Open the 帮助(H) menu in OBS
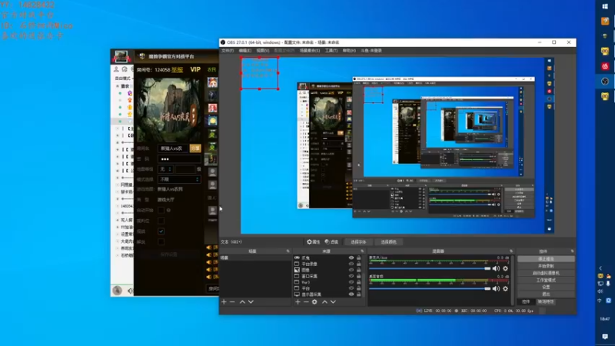The height and width of the screenshot is (346, 615). 349,51
